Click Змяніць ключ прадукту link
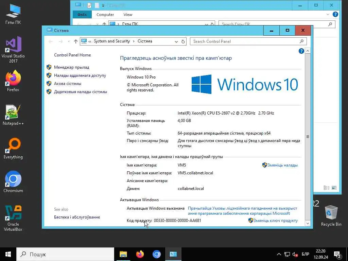Image resolution: width=348 pixels, height=261 pixels. (x=275, y=221)
